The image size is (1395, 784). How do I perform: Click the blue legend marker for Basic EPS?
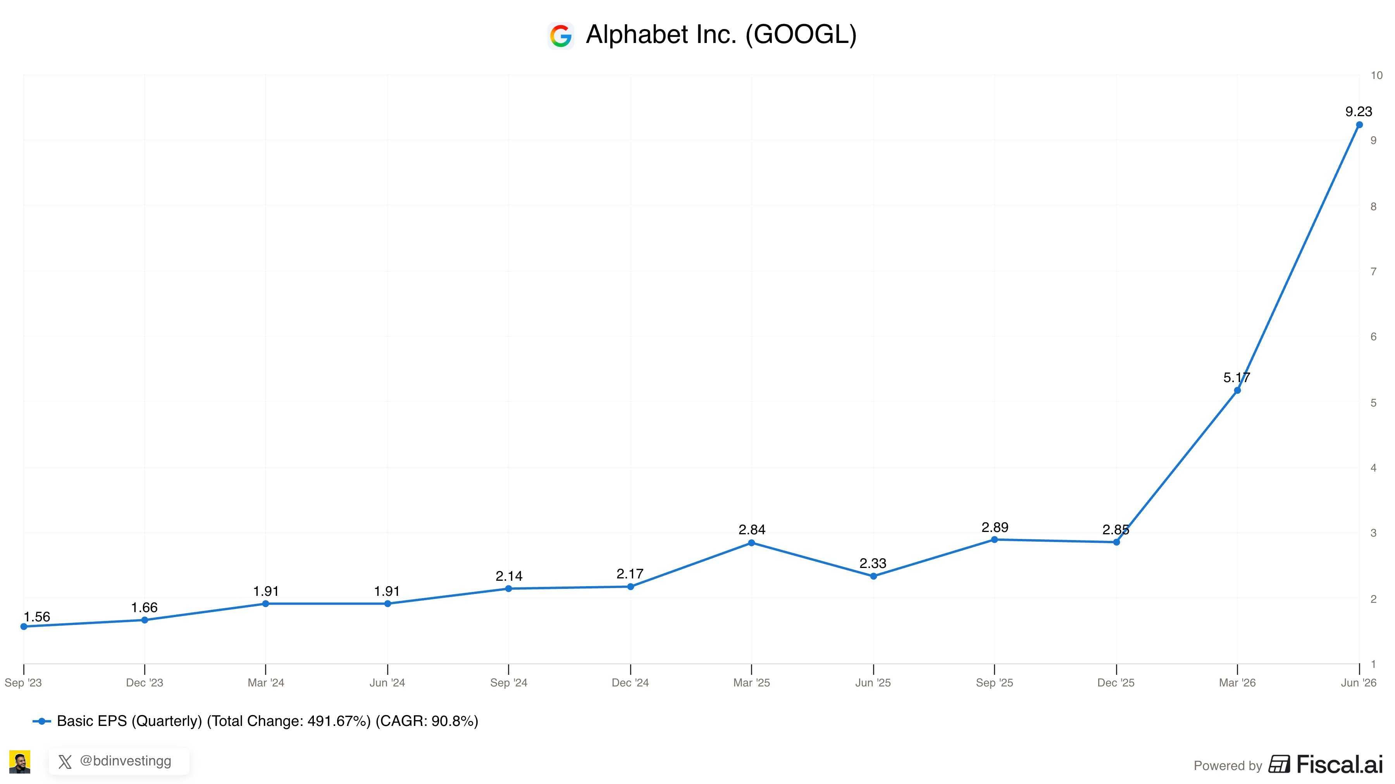pos(42,721)
